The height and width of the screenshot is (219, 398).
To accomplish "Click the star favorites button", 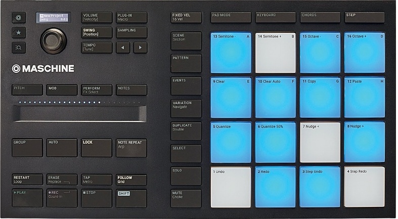I will (19, 32).
